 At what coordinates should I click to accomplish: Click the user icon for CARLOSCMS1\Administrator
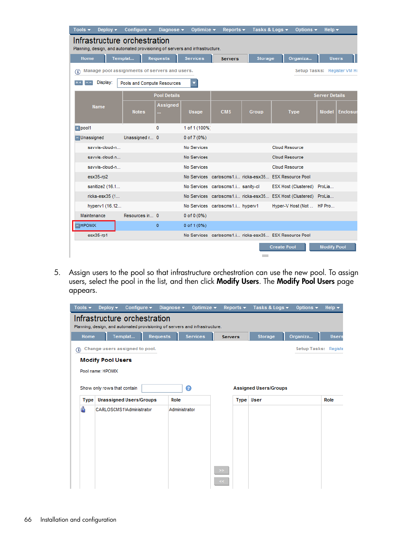tap(83, 409)
